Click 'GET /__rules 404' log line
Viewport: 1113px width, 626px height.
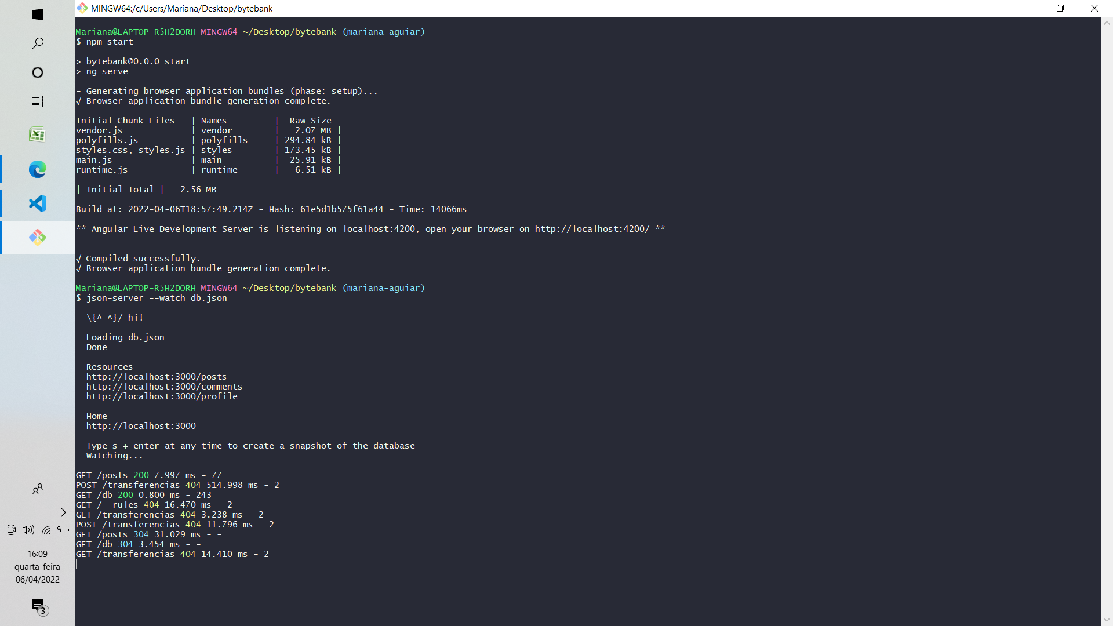[154, 505]
